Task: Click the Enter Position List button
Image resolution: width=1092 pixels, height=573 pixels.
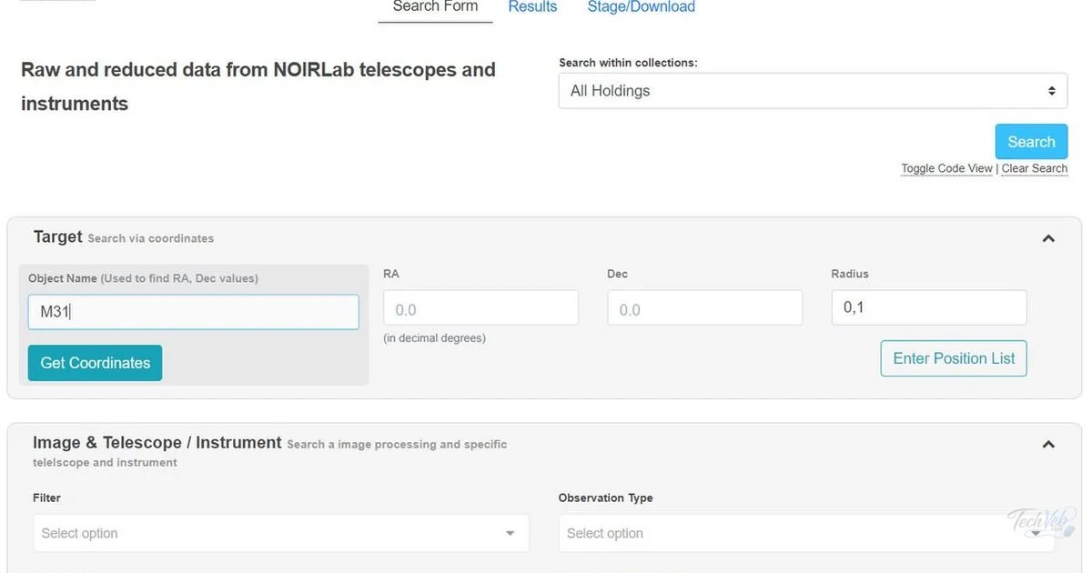Action: pyautogui.click(x=954, y=358)
